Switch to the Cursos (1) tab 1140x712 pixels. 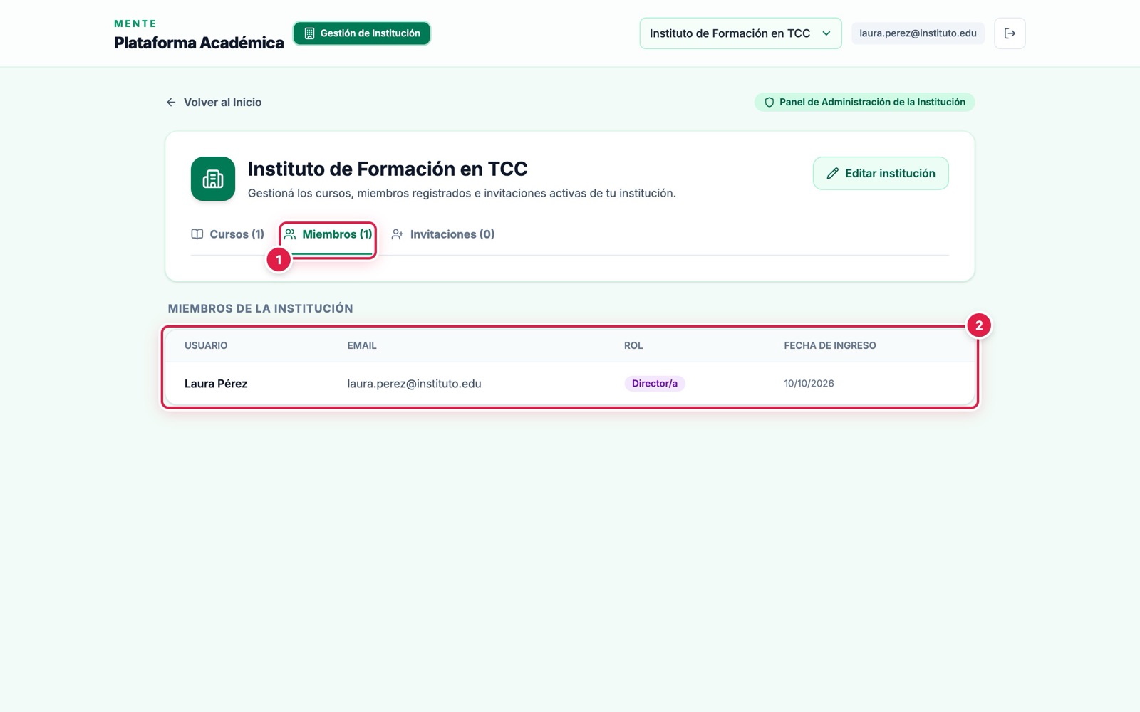tap(228, 234)
